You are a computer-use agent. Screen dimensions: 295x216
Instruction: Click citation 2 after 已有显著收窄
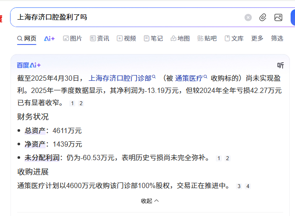[x=81, y=103]
